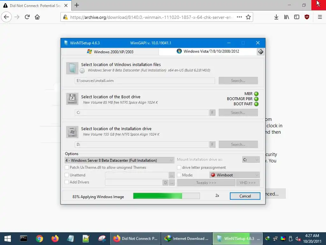Bookmark this page with star icon
This screenshot has width=326, height=245.
[248, 17]
